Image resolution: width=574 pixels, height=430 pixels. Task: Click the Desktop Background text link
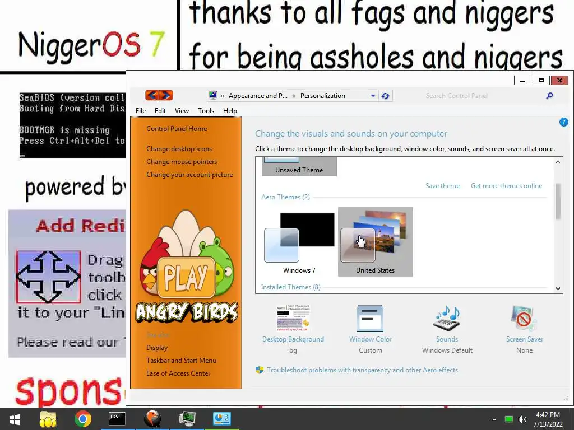293,339
